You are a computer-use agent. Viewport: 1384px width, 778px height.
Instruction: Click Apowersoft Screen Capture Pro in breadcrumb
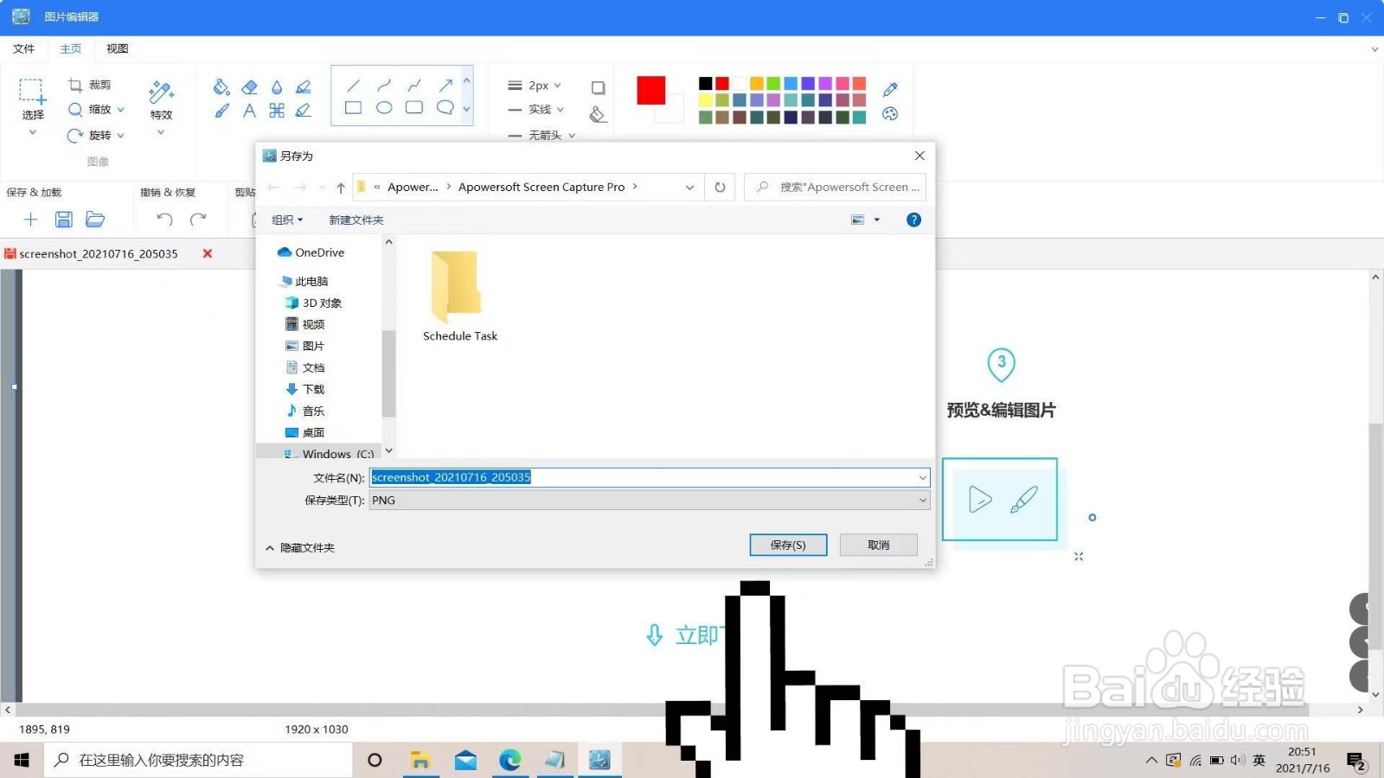541,187
